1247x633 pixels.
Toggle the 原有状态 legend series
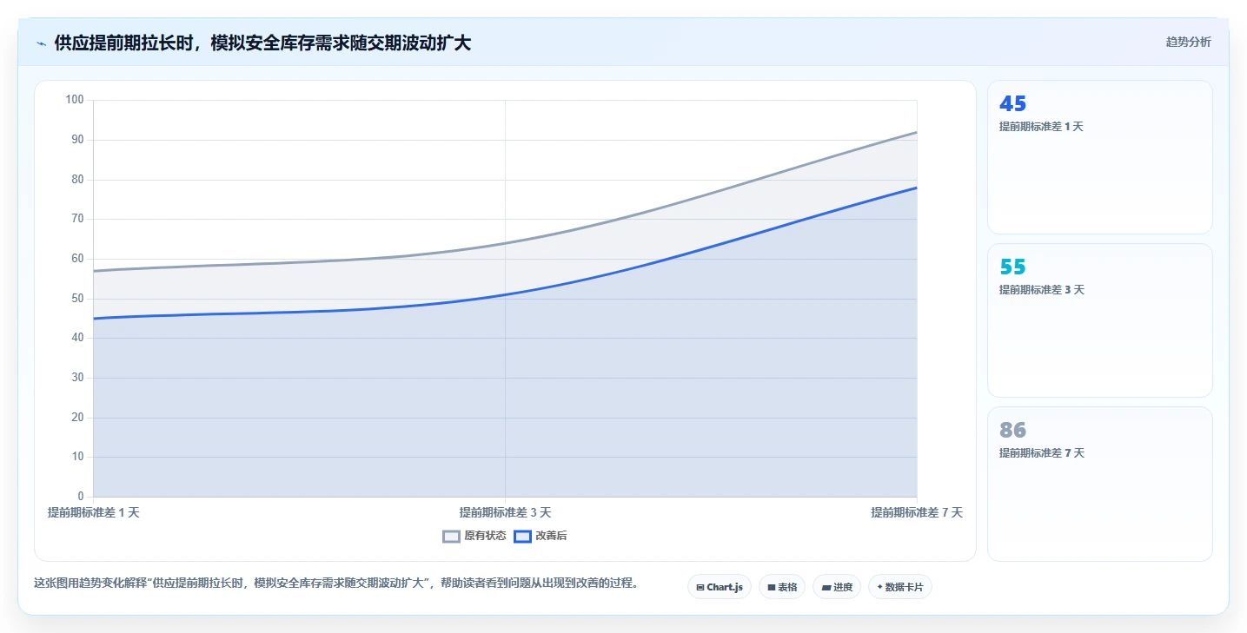(474, 536)
